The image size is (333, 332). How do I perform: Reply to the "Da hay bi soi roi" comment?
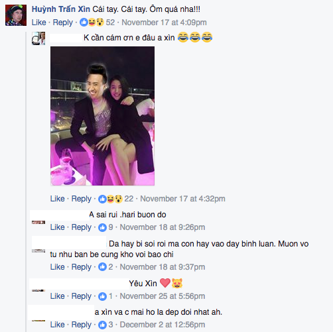82,267
